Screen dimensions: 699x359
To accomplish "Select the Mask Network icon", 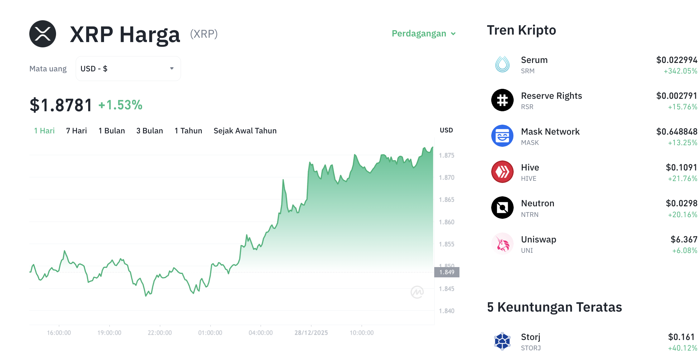I will click(502, 136).
